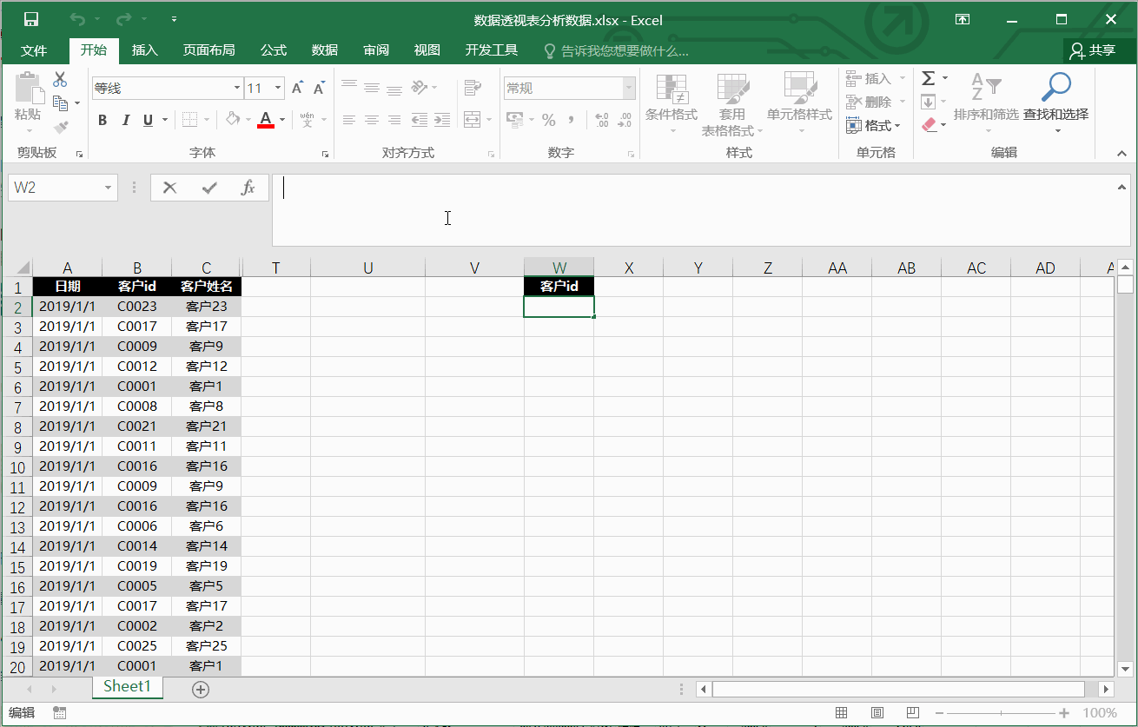Click the text orientation icon
The width and height of the screenshot is (1138, 727).
tap(420, 88)
